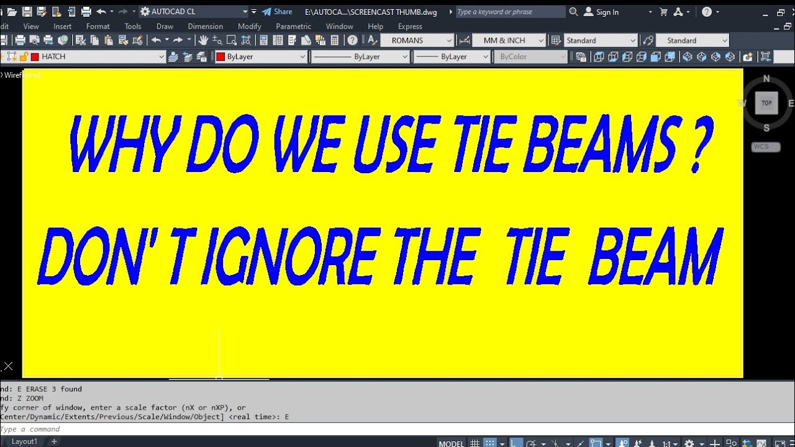Open Text Style manager icon

tap(373, 40)
